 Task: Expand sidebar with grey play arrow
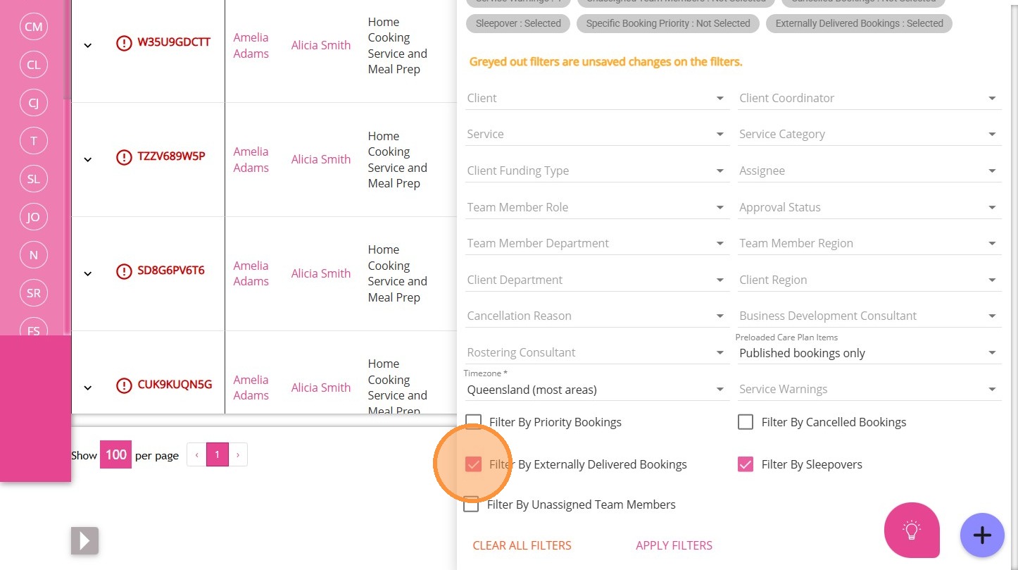click(x=84, y=541)
